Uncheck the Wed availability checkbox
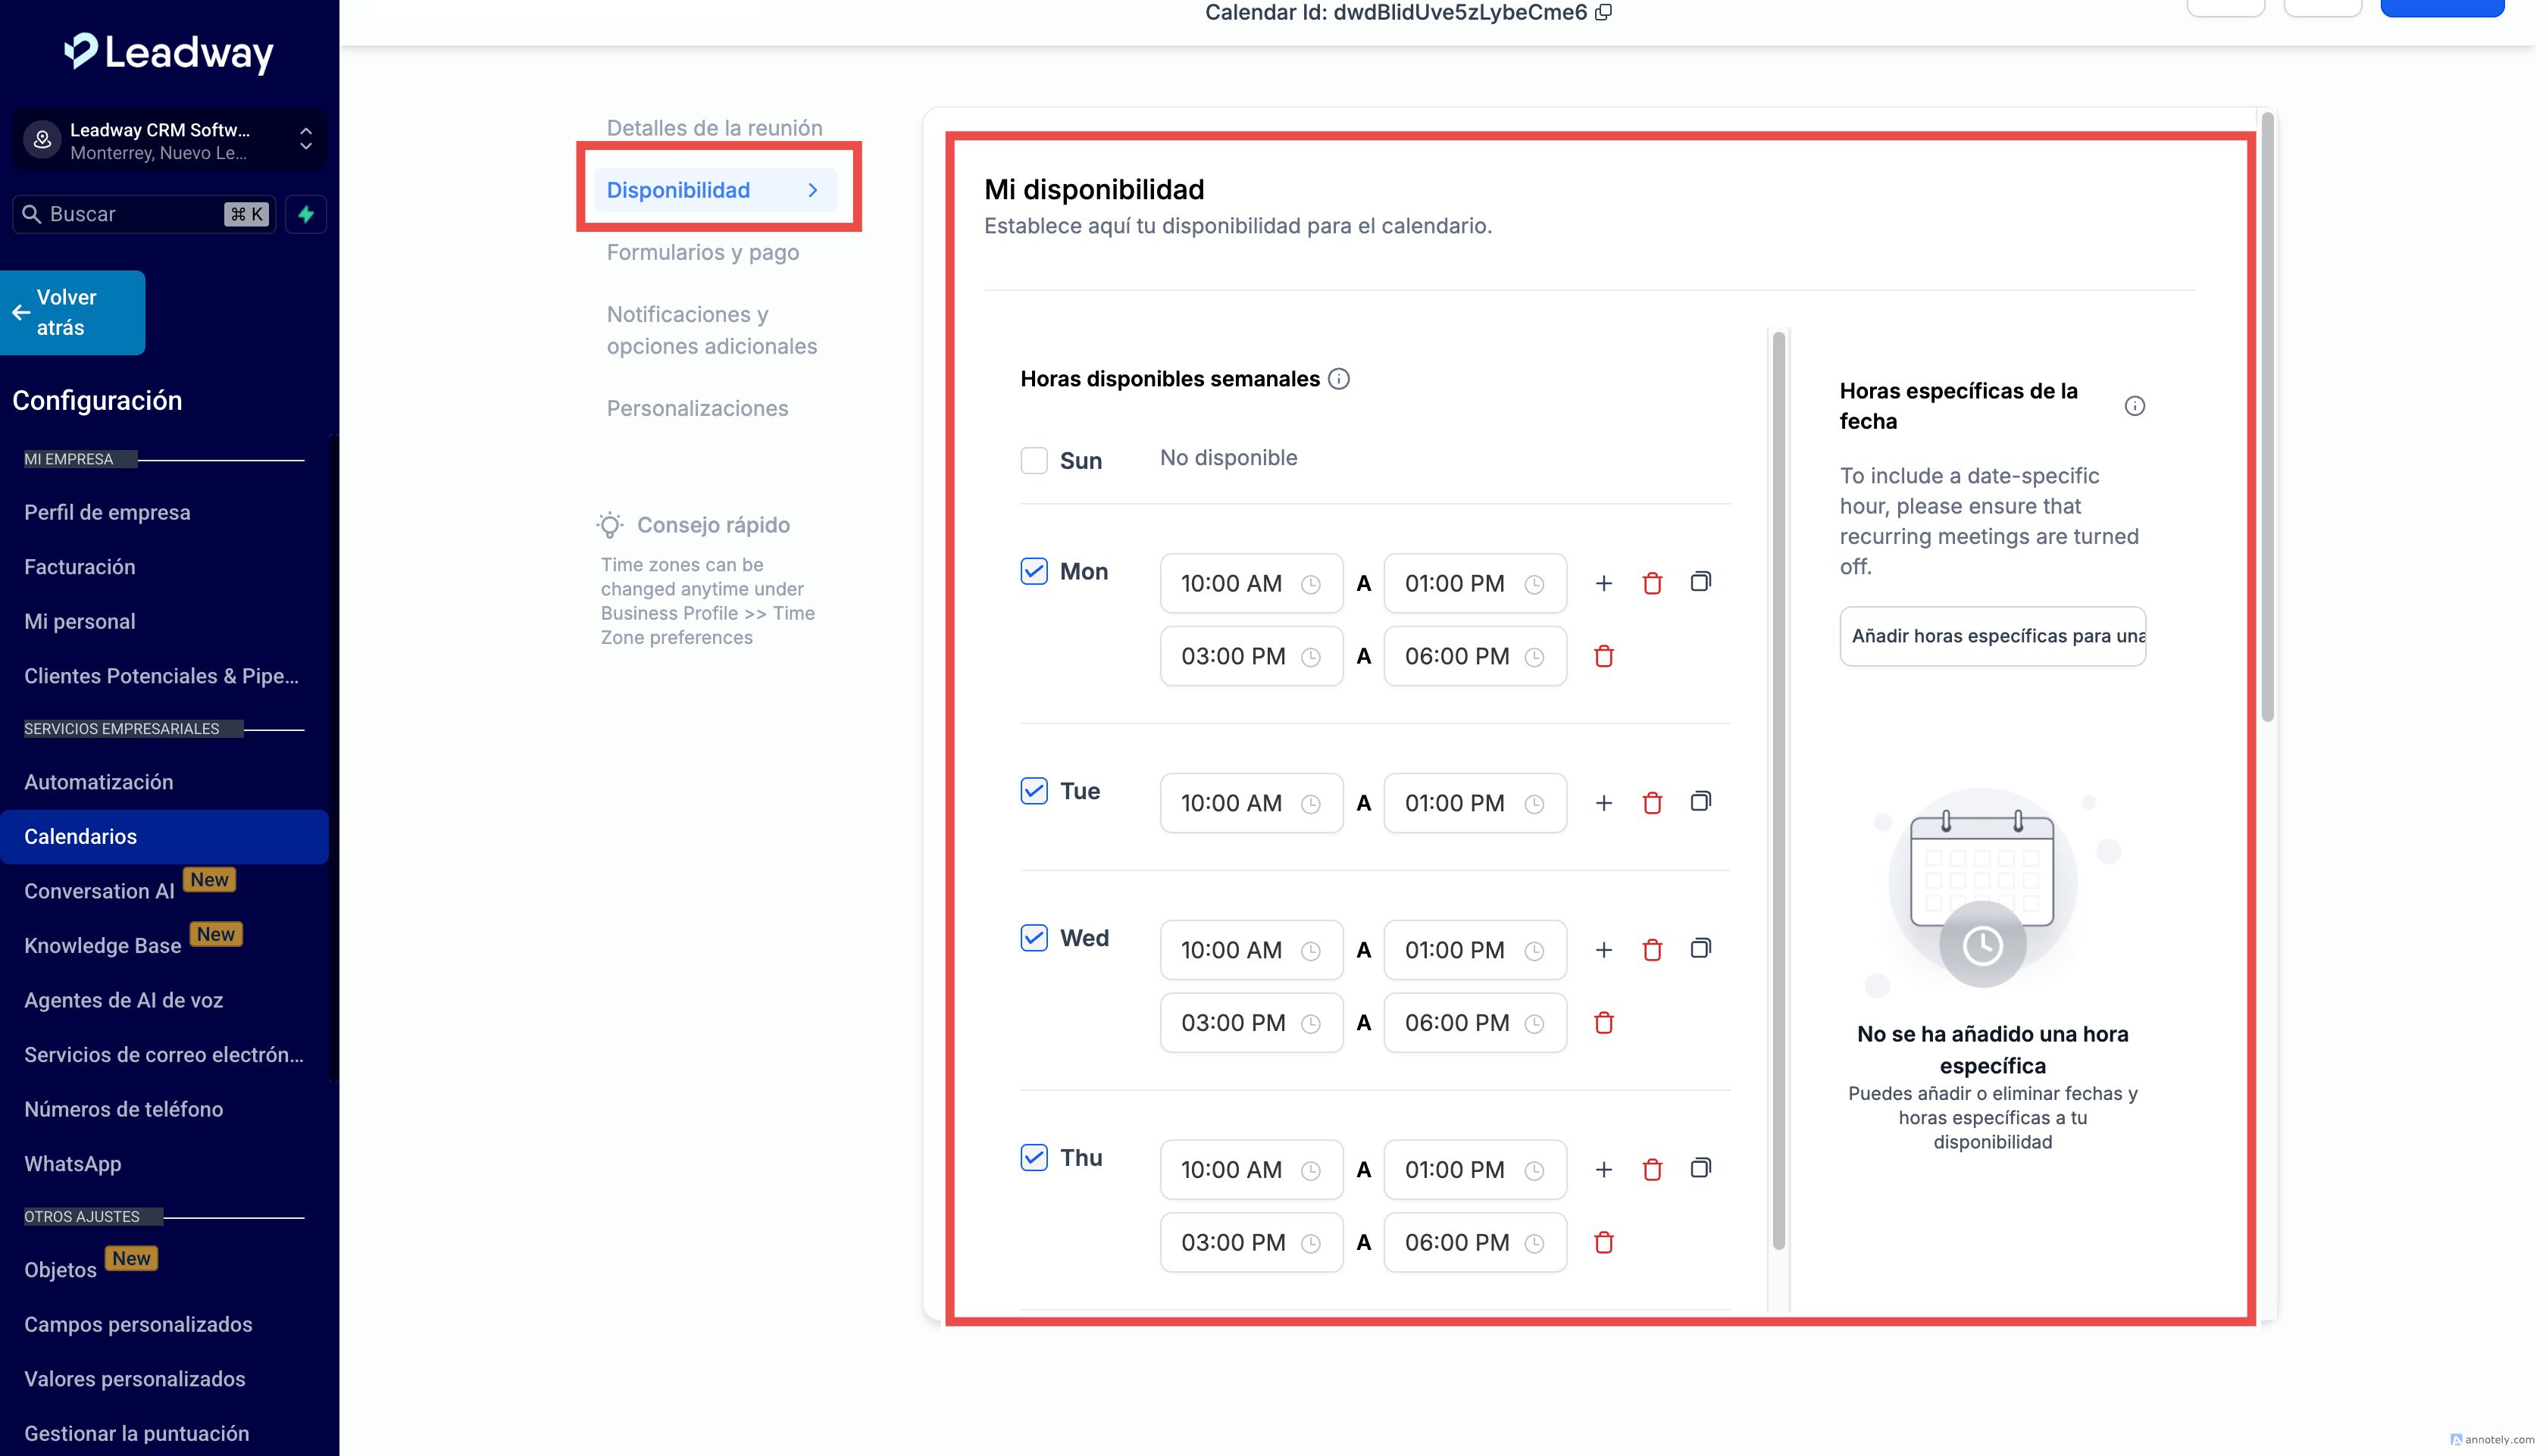2546x1456 pixels. [x=1034, y=938]
